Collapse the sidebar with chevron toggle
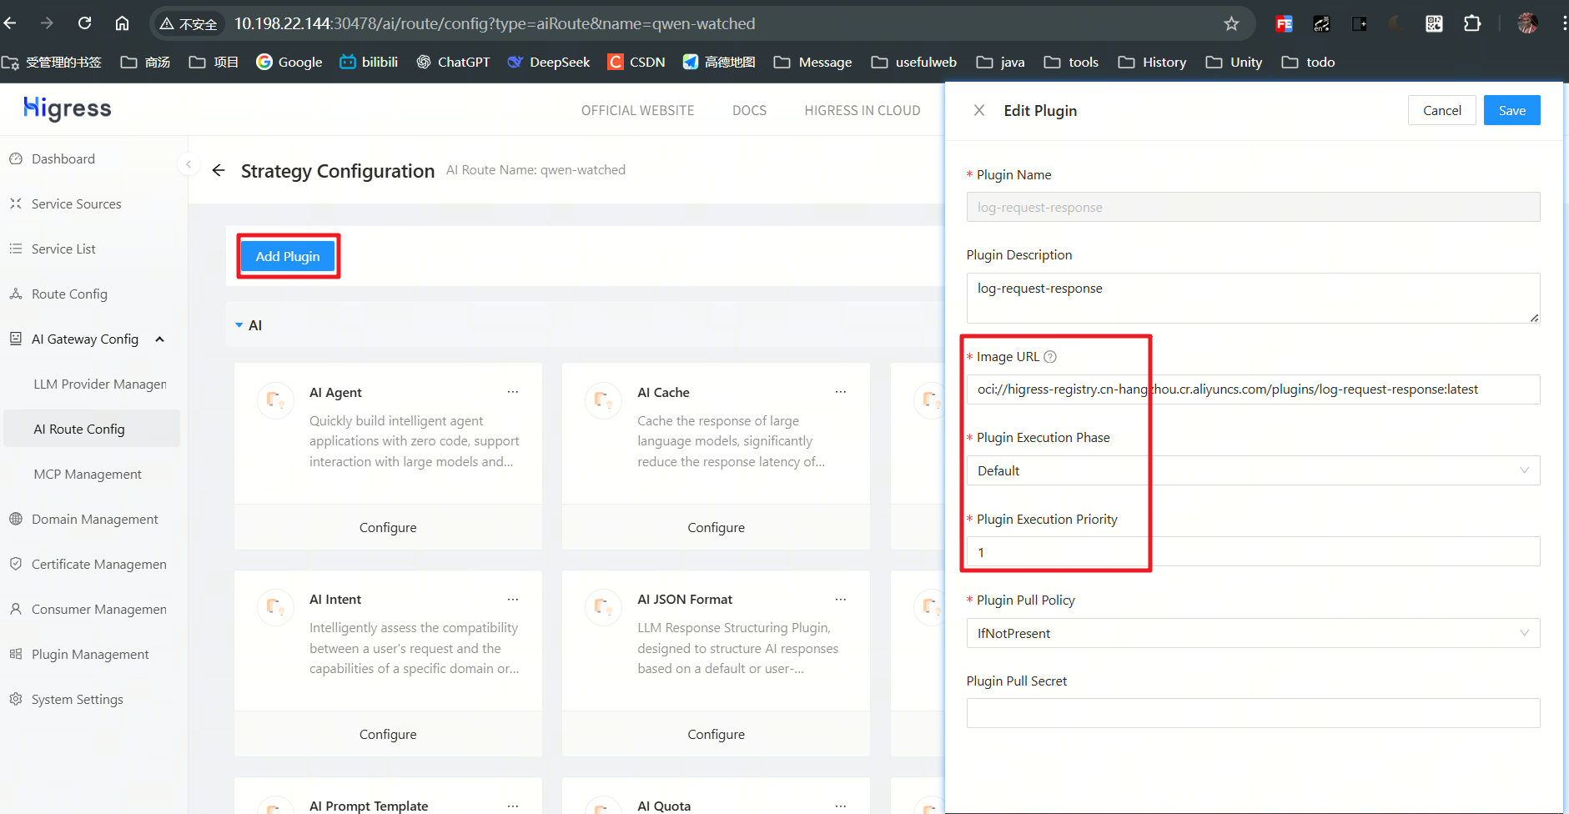Image resolution: width=1569 pixels, height=814 pixels. point(189,164)
